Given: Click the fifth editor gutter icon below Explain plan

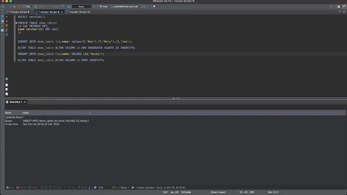Looking at the screenshot, I should [x=7, y=35].
